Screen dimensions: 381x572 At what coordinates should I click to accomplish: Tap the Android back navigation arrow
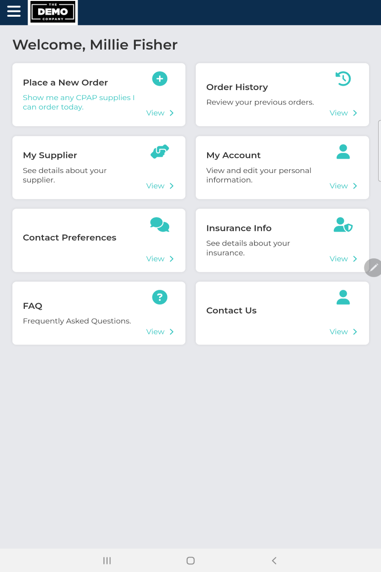point(274,561)
